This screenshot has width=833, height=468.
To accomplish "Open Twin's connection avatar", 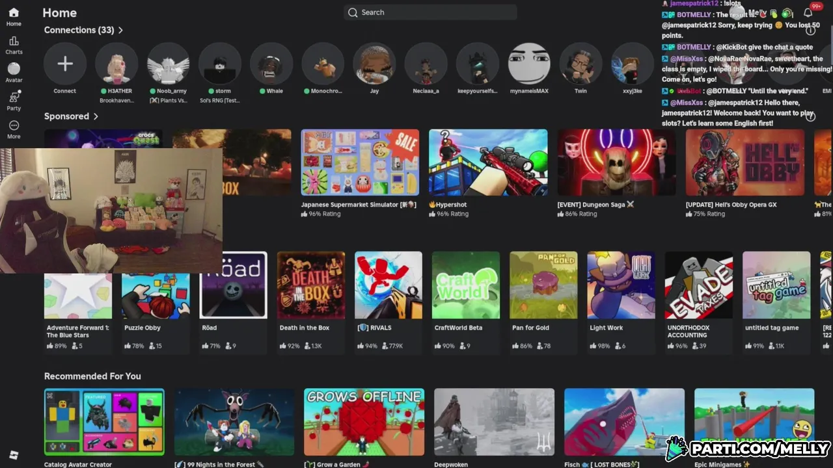I will pos(580,63).
